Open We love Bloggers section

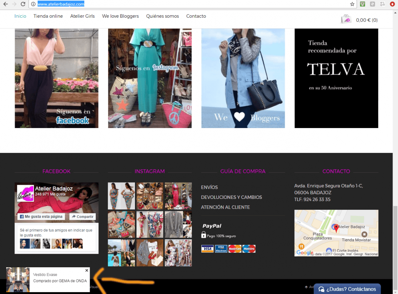click(120, 16)
